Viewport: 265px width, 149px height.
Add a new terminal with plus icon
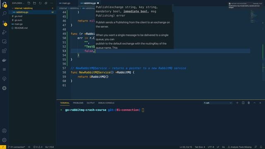tap(237, 103)
